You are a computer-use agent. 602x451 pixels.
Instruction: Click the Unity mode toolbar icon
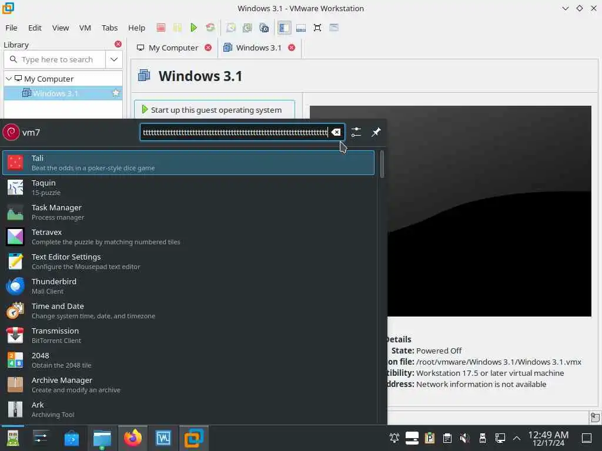(x=334, y=28)
